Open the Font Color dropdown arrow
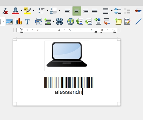143x120 pixels. (22, 11)
